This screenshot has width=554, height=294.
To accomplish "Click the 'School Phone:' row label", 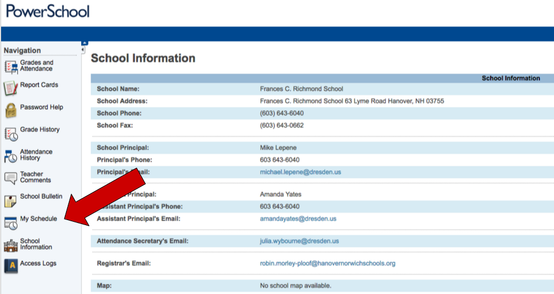I will point(119,113).
